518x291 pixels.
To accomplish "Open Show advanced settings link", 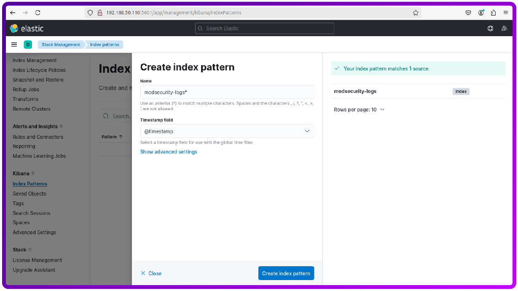I will (169, 151).
